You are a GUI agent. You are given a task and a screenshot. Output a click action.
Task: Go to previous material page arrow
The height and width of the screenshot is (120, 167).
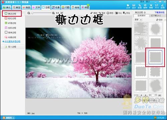coord(141,95)
